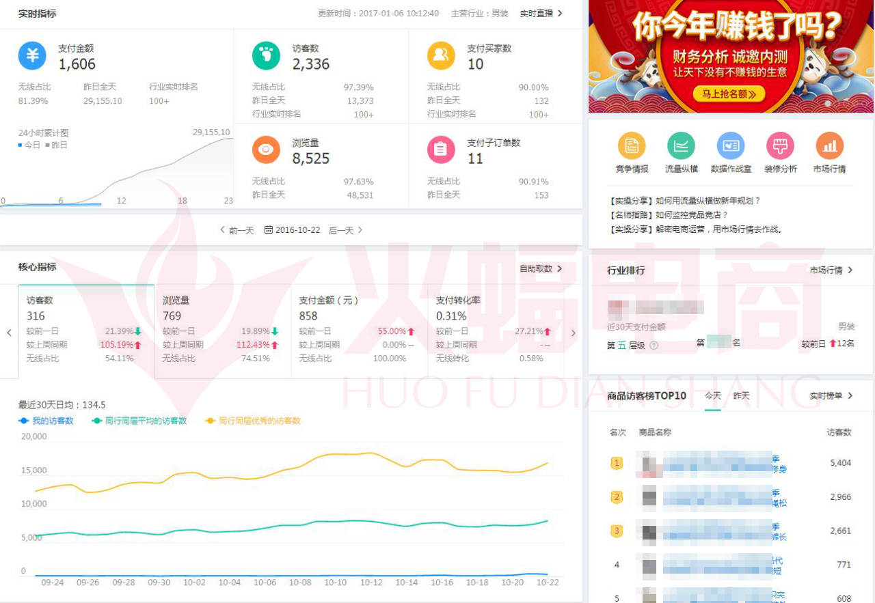Viewport: 875px width, 603px height.
Task: Open the 装修分析 icon
Action: click(780, 146)
